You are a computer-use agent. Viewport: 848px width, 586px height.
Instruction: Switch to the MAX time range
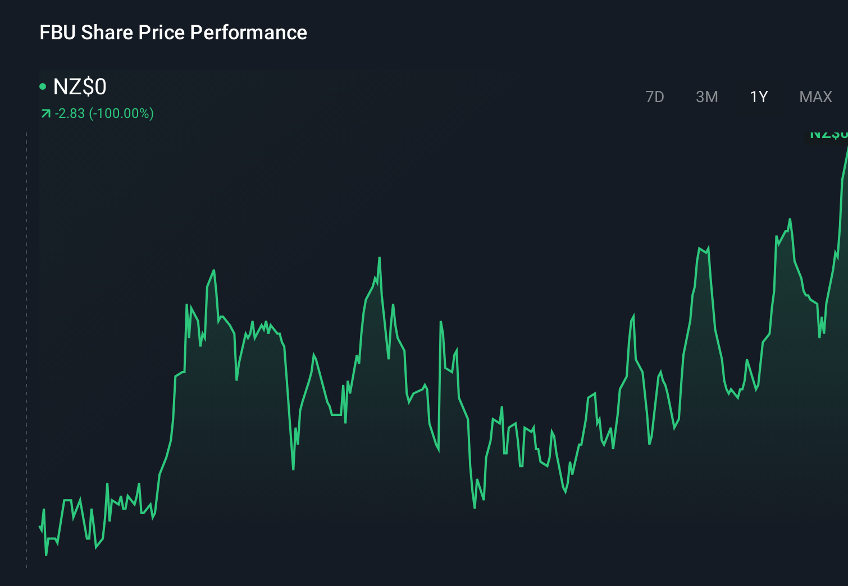pyautogui.click(x=815, y=97)
